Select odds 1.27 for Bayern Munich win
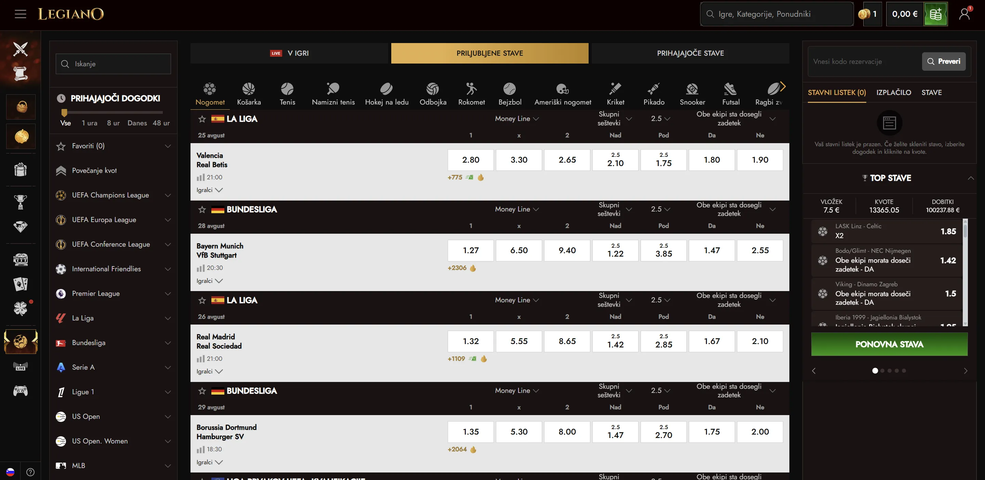Image resolution: width=985 pixels, height=480 pixels. (471, 250)
